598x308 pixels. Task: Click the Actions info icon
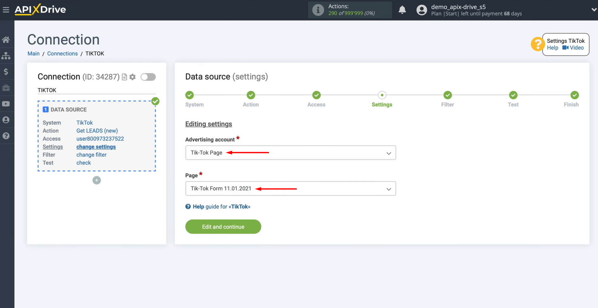(x=318, y=10)
